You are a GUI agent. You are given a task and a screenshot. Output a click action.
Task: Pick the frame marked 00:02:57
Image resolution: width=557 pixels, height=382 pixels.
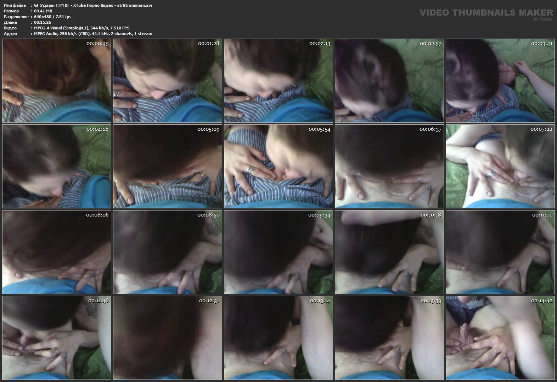(x=389, y=81)
